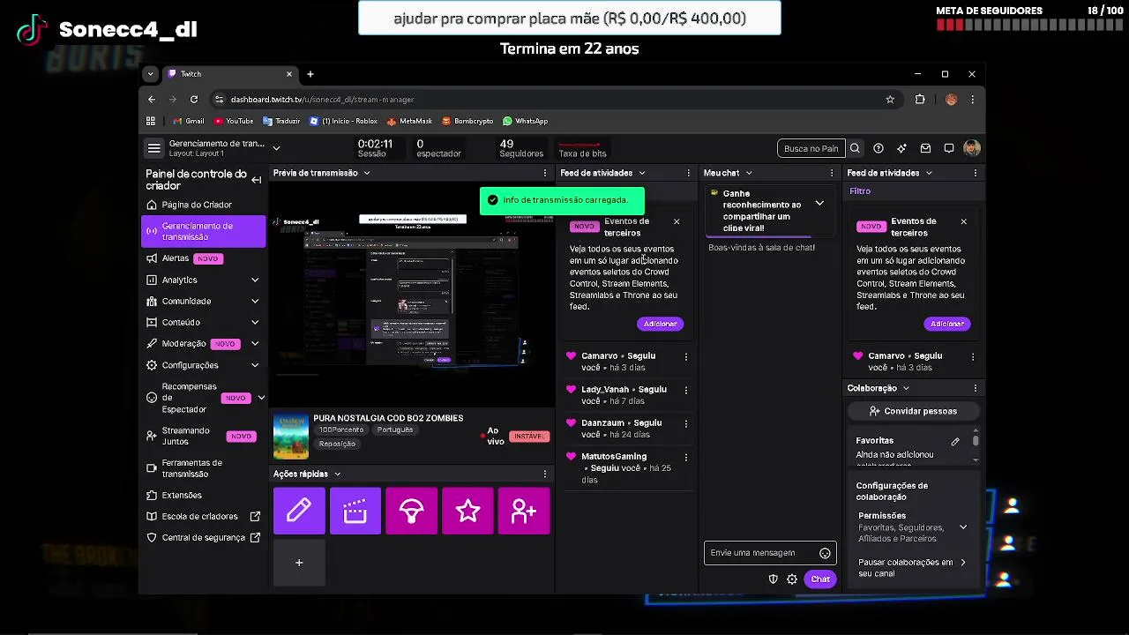
Task: Click Adicionar in the right feed card
Action: coord(947,324)
